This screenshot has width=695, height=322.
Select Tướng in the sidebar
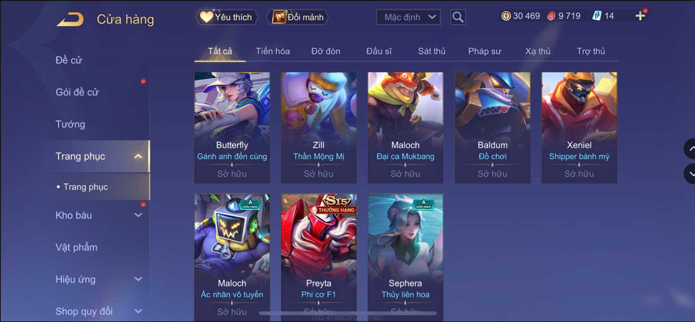pyautogui.click(x=70, y=124)
